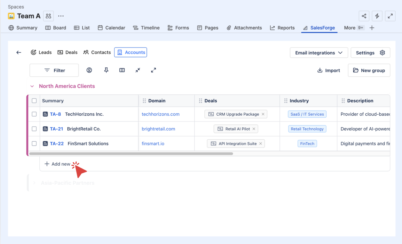
Task: Click the pin icon in toolbar
Action: click(x=106, y=70)
